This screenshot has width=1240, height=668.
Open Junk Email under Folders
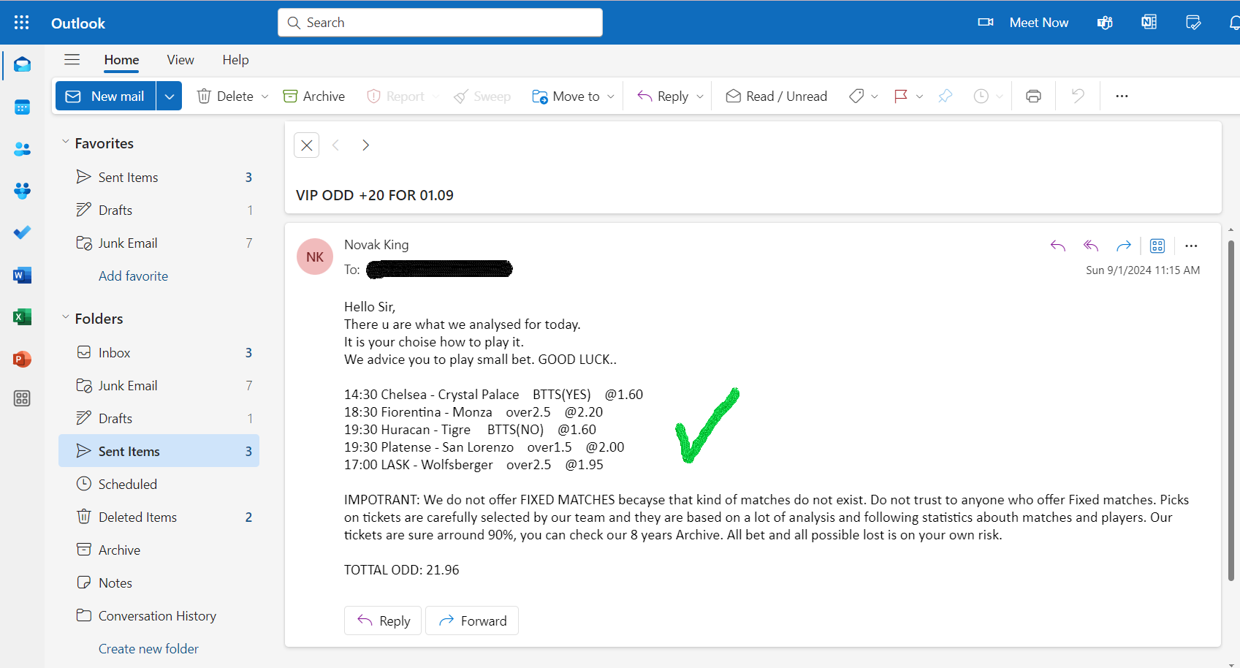tap(159, 385)
